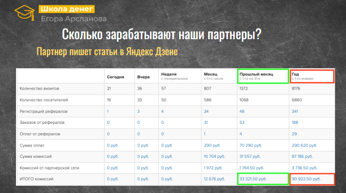Open commission sum link "31 557 руб."
The image size is (346, 193).
pyautogui.click(x=250, y=156)
